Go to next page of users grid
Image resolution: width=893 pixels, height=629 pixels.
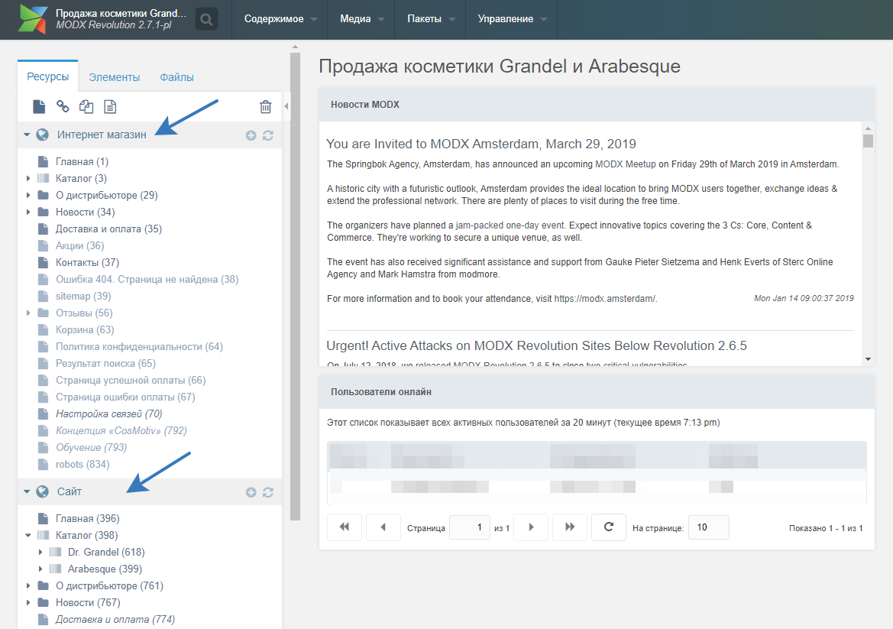[x=531, y=527]
